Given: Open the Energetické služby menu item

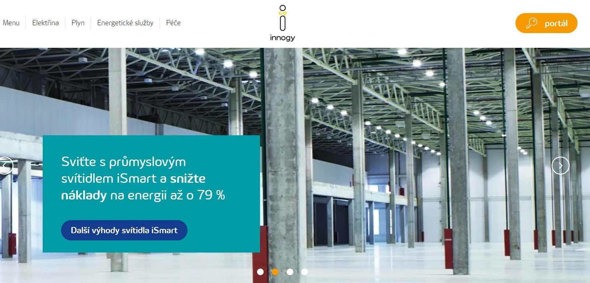Looking at the screenshot, I should pyautogui.click(x=125, y=23).
